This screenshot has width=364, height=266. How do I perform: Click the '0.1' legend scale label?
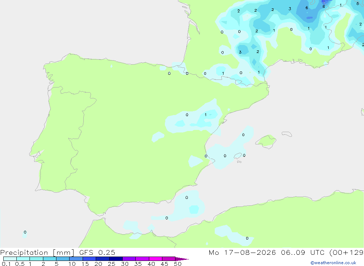6,264
